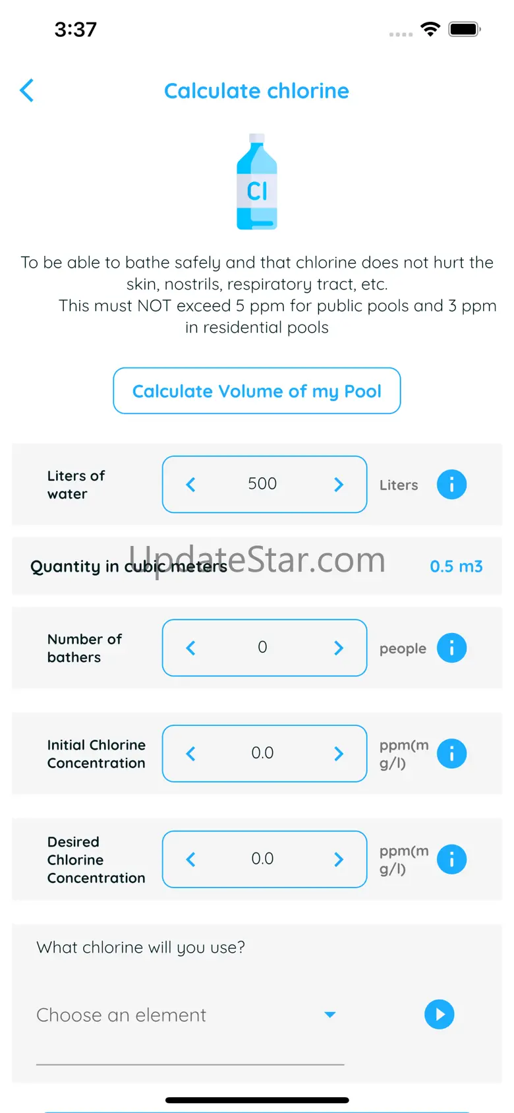Viewport: 514px width, 1113px height.
Task: Open info for Liters of water
Action: tap(451, 485)
